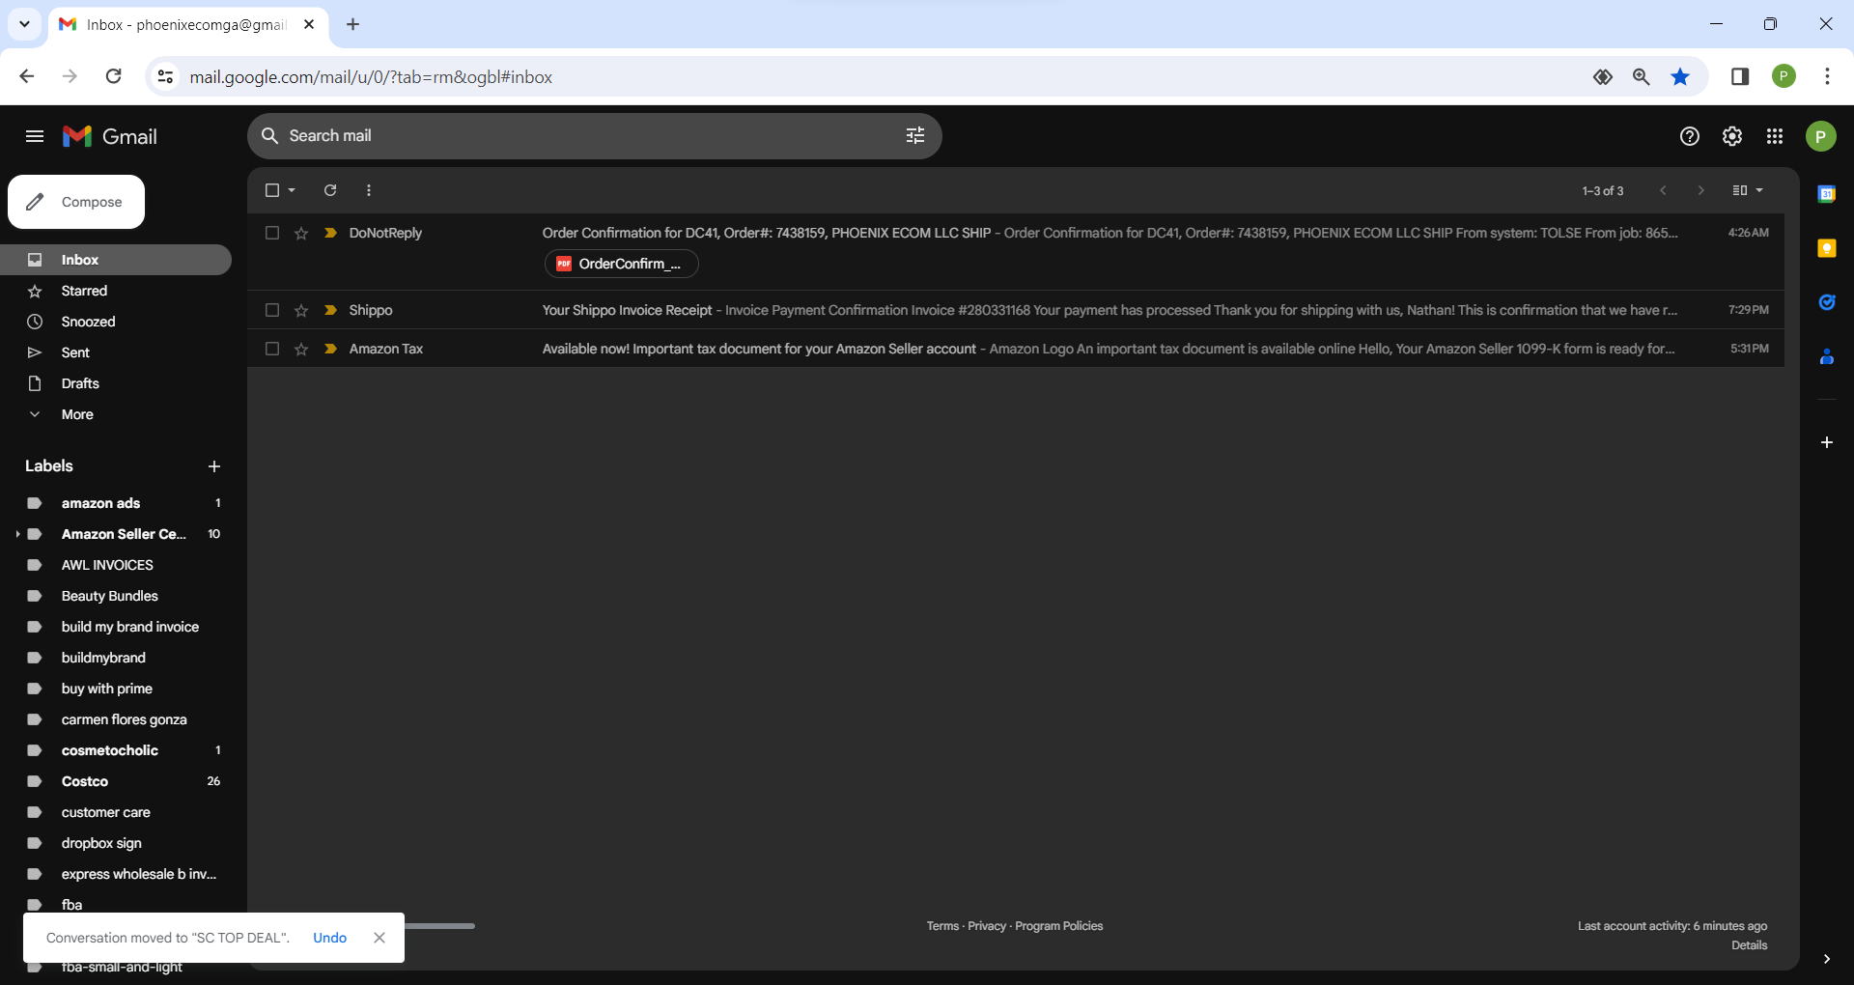
Task: Compose a new email
Action: pos(76,202)
